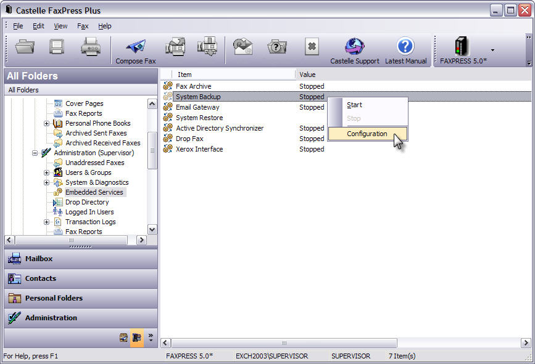
Task: Select Start in the context menu
Action: point(354,105)
